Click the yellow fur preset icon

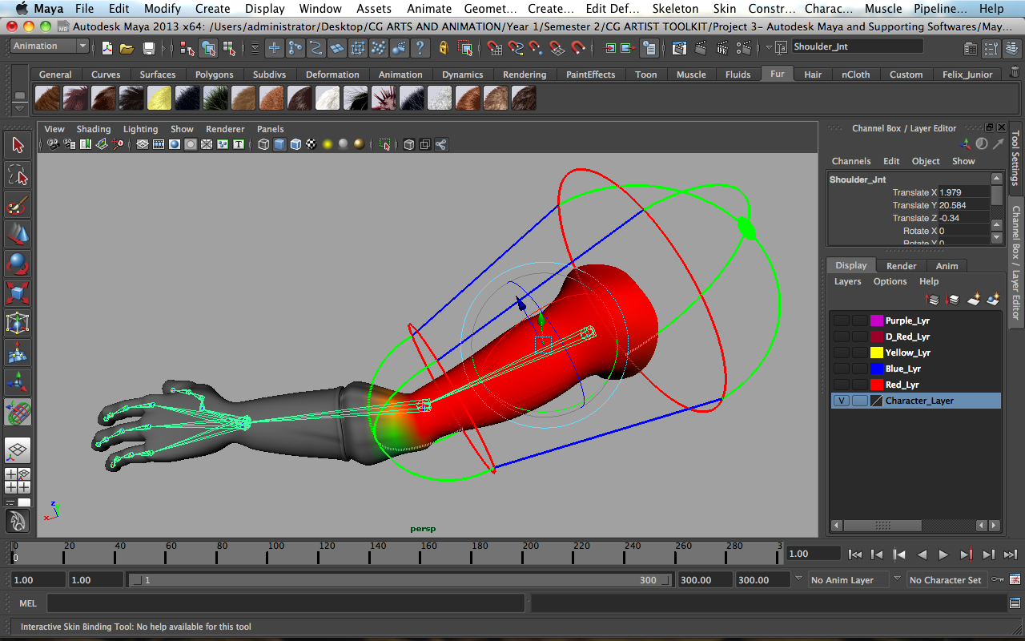click(159, 99)
